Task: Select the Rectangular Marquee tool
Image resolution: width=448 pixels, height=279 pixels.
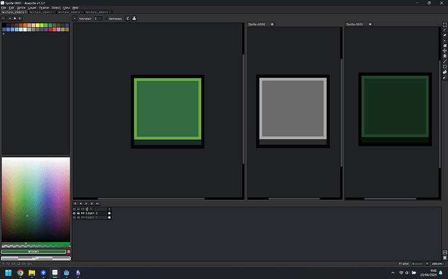Action: (x=445, y=25)
